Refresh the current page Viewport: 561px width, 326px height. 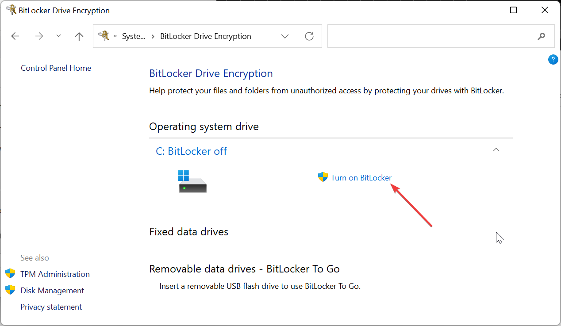(309, 36)
